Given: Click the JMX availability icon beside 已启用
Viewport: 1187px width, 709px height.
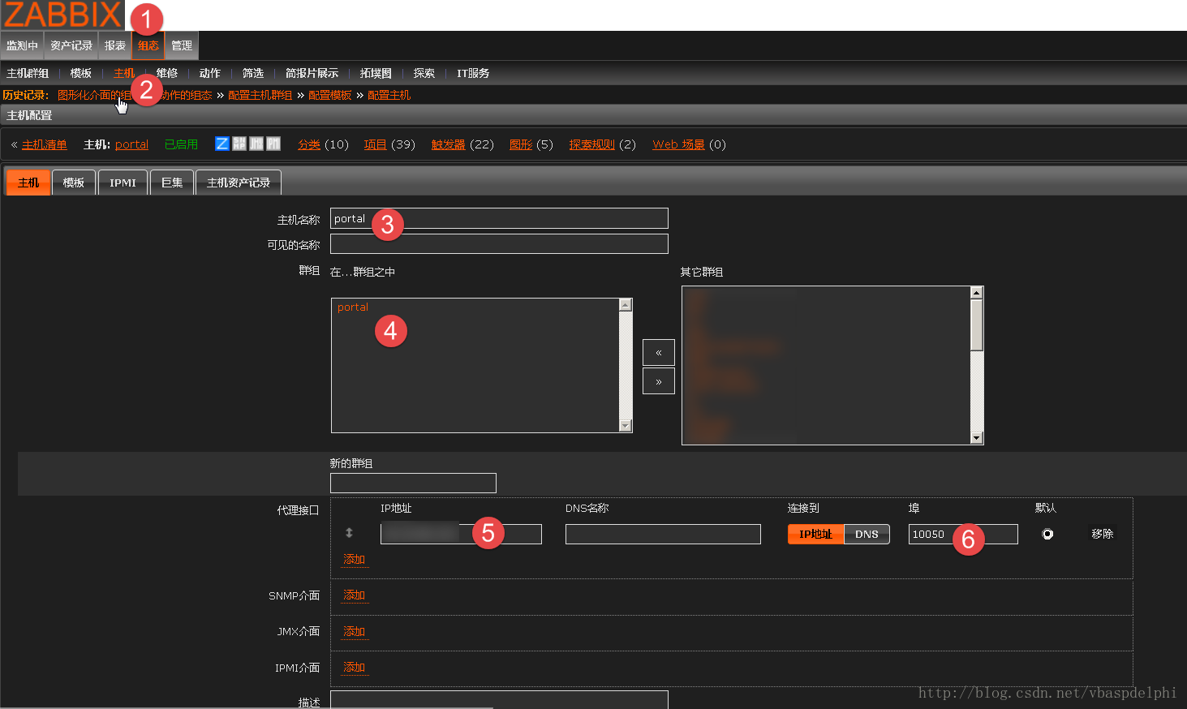Looking at the screenshot, I should pyautogui.click(x=256, y=144).
